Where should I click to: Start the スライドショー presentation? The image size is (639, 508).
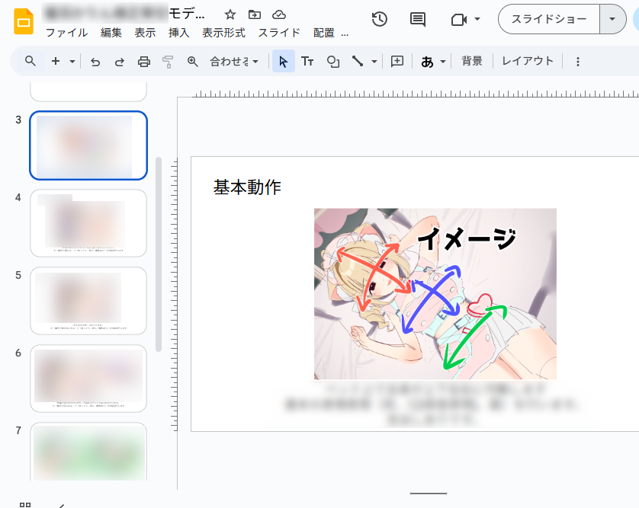tap(549, 19)
